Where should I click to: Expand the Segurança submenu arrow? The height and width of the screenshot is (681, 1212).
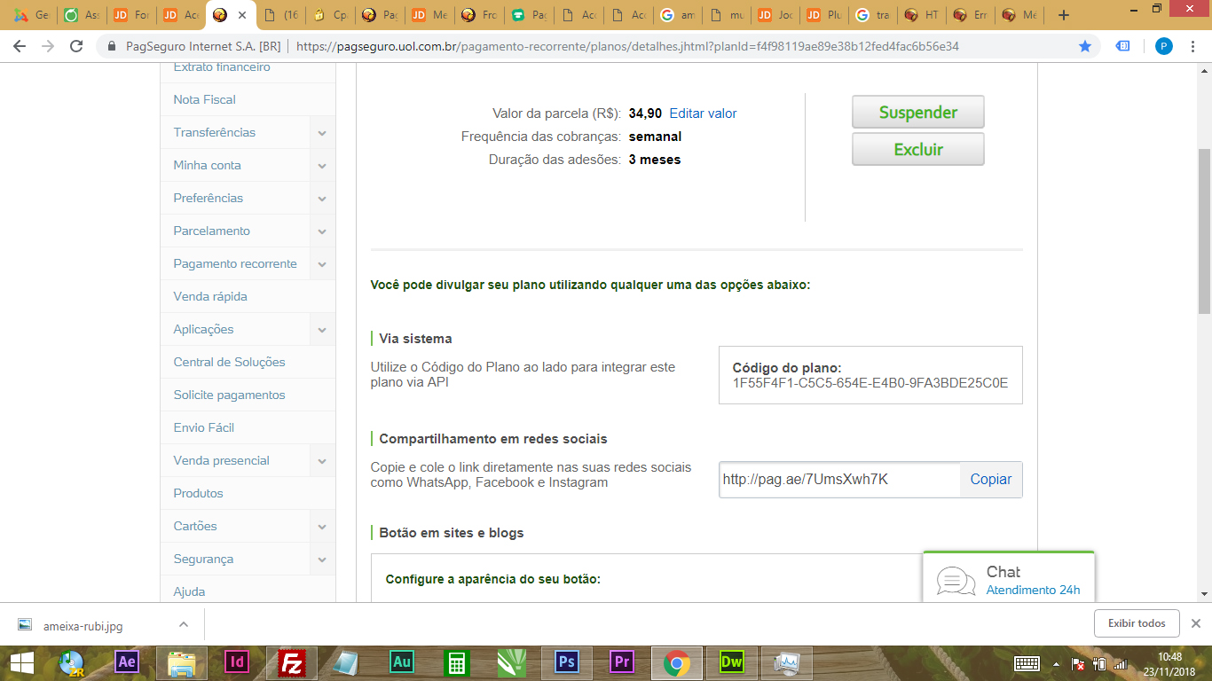pos(322,560)
